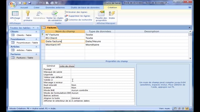Select Clients : Table in navigation pane
200x112 pixels.
click(x=24, y=35)
